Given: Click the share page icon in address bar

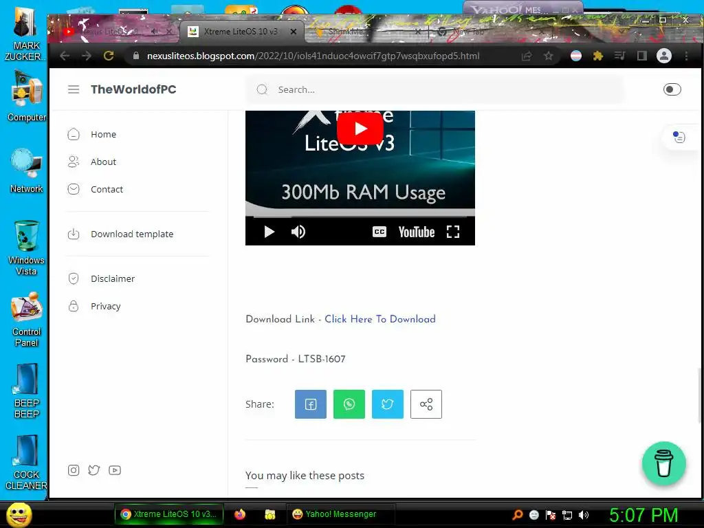Looking at the screenshot, I should coord(526,56).
